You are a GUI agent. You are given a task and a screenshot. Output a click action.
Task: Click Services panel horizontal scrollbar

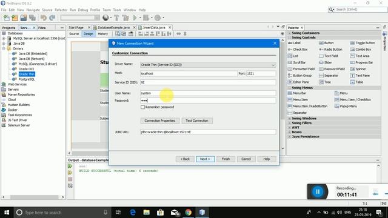pos(34,197)
